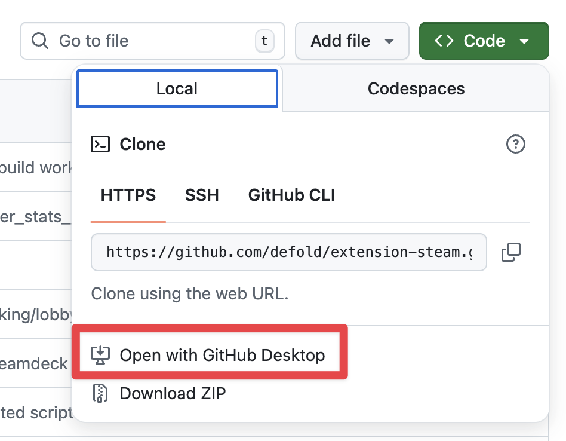Viewport: 566px width, 441px height.
Task: Select the Local tab
Action: tap(177, 89)
